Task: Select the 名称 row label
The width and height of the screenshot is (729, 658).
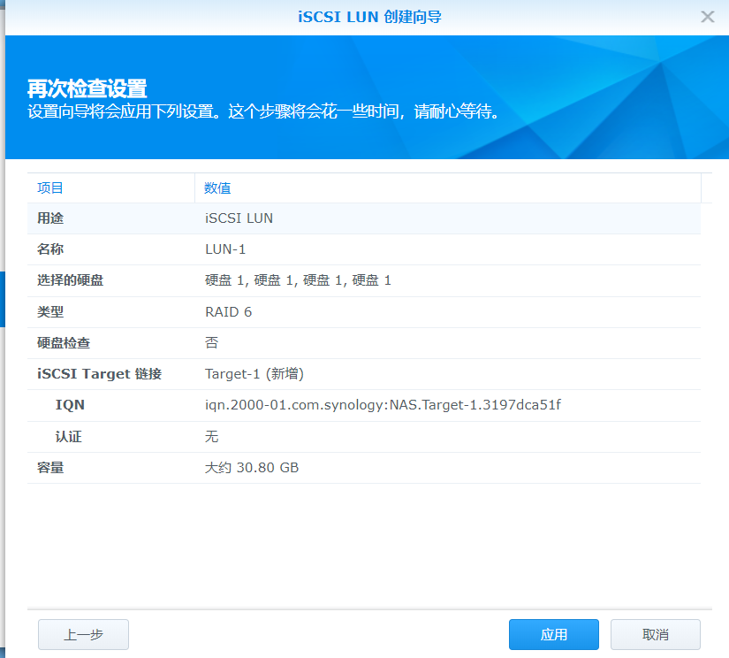Action: click(50, 249)
